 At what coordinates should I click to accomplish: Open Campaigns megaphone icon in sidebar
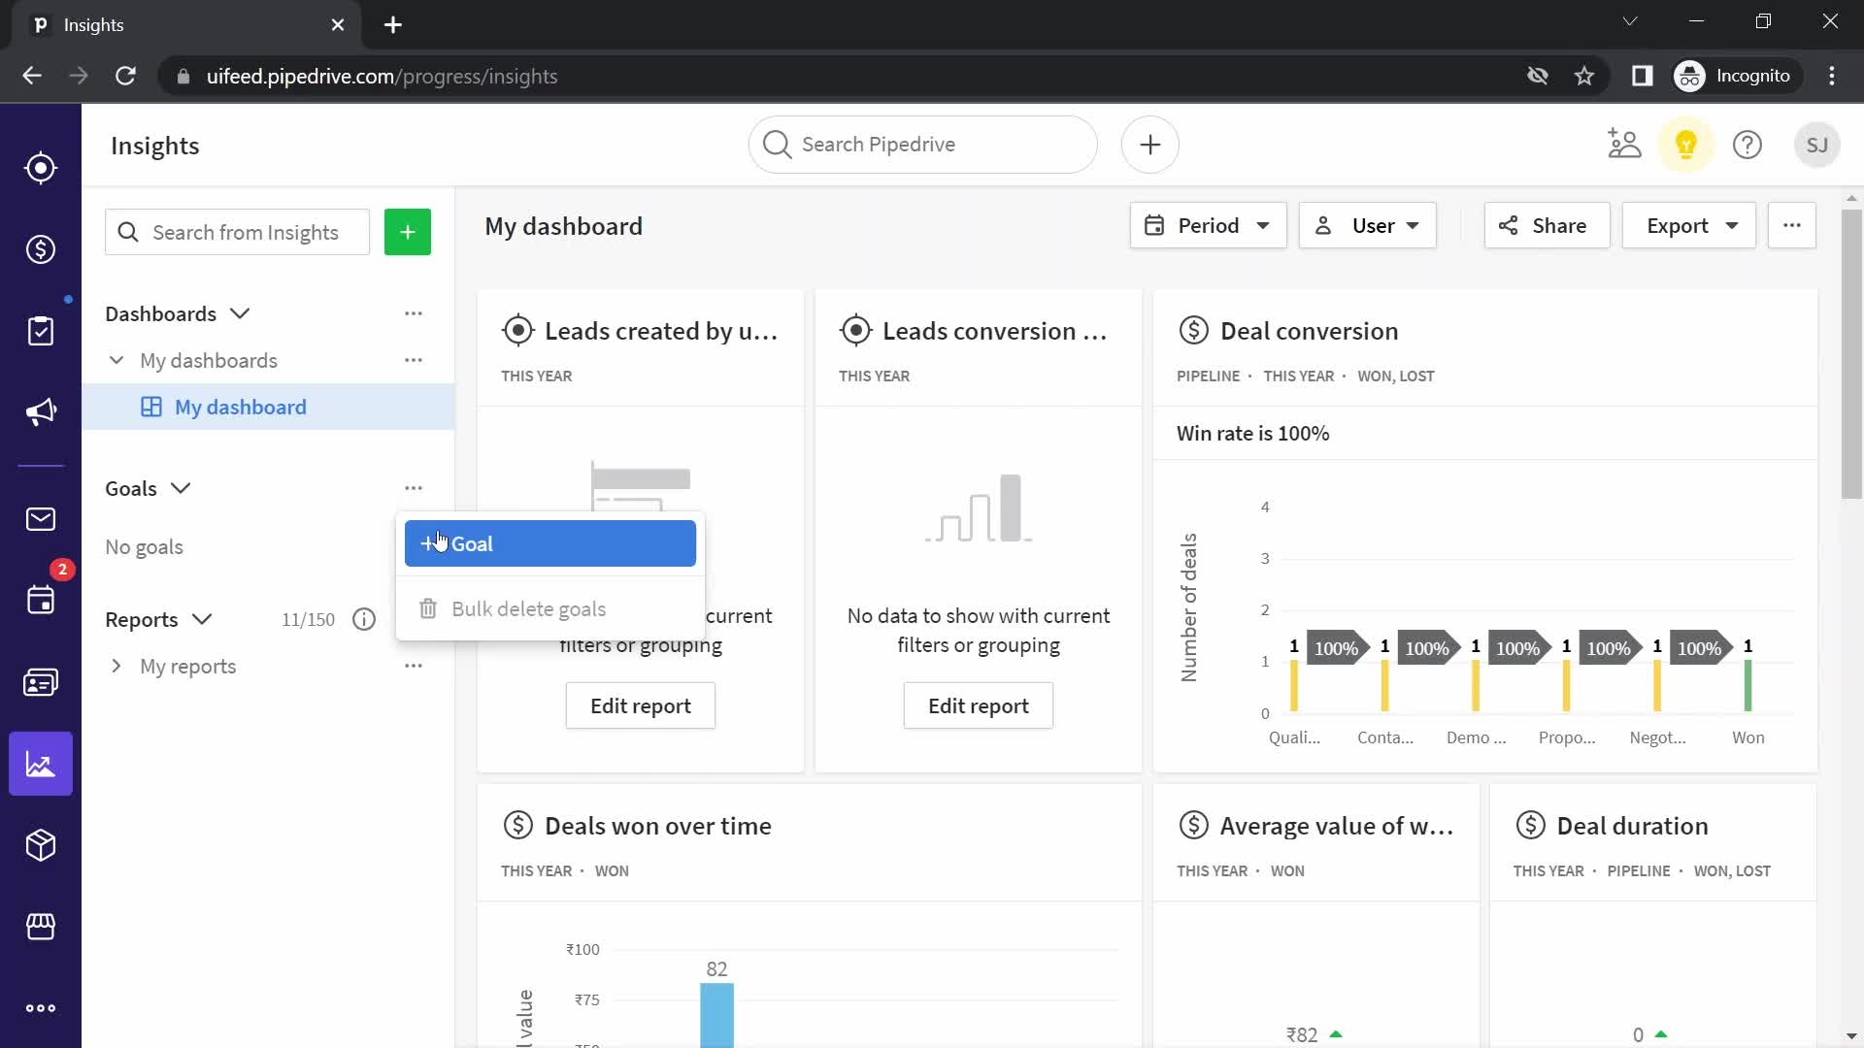tap(41, 412)
